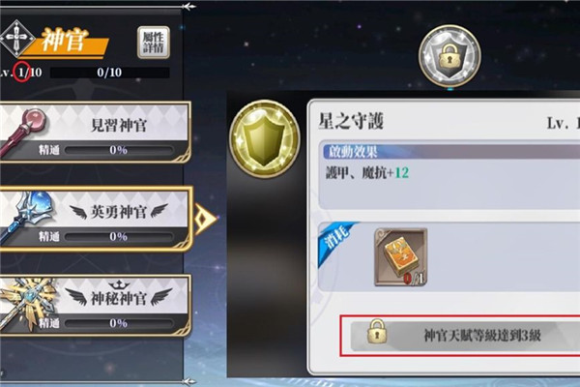
Task: Click the 見習神官 精通 progress bar
Action: click(119, 150)
